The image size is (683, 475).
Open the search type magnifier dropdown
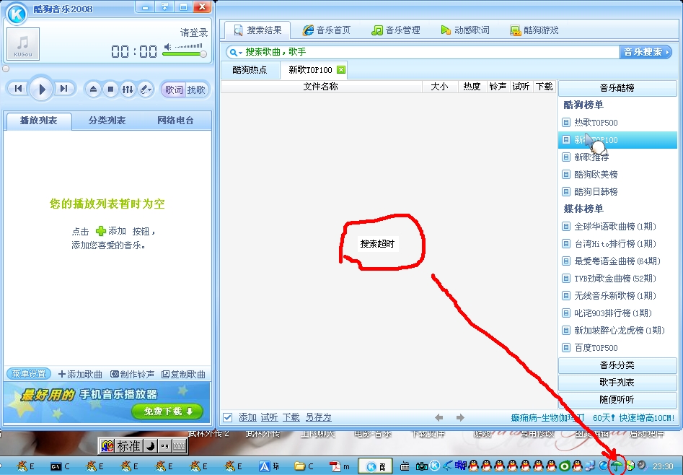235,53
